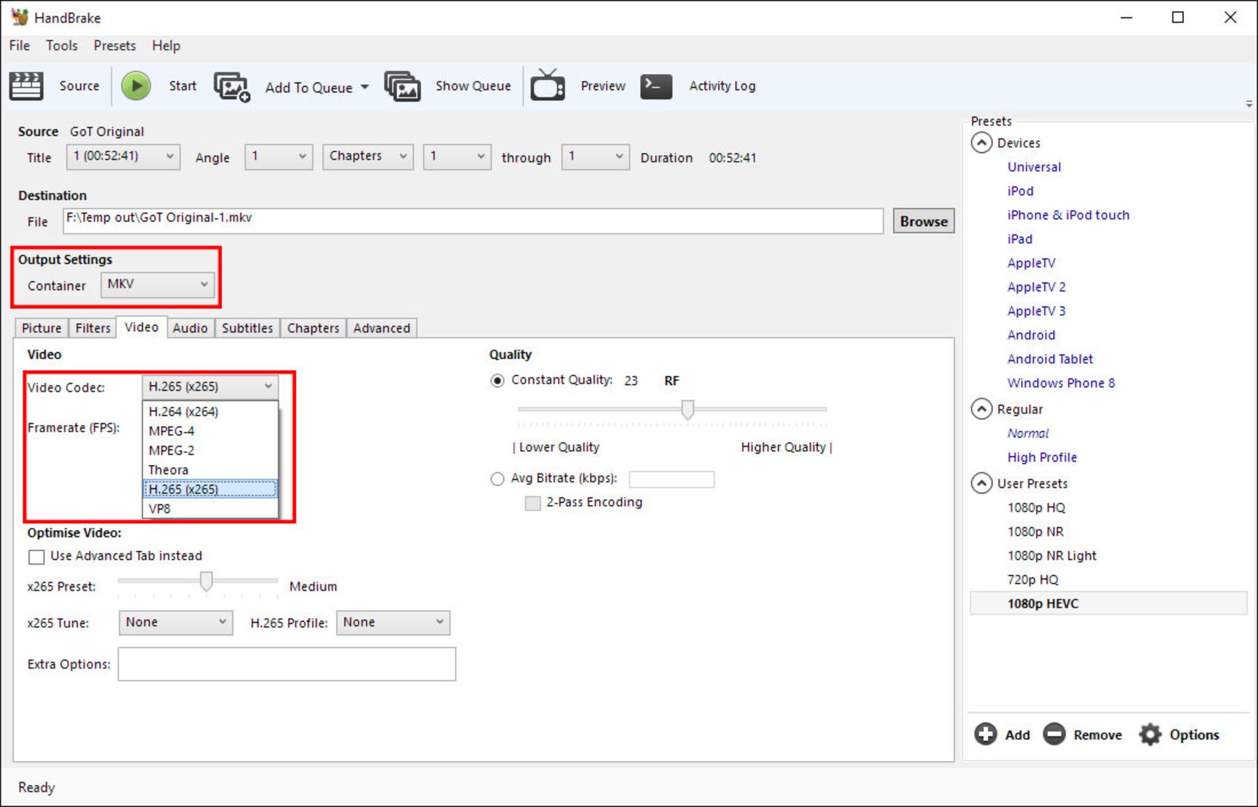Click the Preview television icon
1258x807 pixels.
click(547, 86)
